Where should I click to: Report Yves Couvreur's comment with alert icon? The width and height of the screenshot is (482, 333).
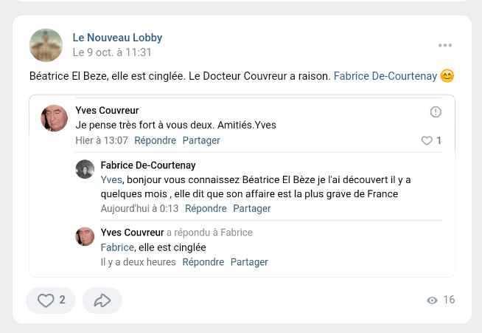coord(436,111)
